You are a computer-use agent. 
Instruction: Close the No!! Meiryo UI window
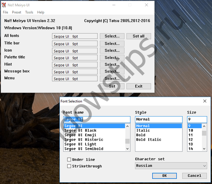point(146,5)
